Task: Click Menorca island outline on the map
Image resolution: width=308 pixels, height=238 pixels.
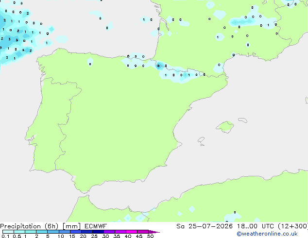Action: pyautogui.click(x=242, y=120)
